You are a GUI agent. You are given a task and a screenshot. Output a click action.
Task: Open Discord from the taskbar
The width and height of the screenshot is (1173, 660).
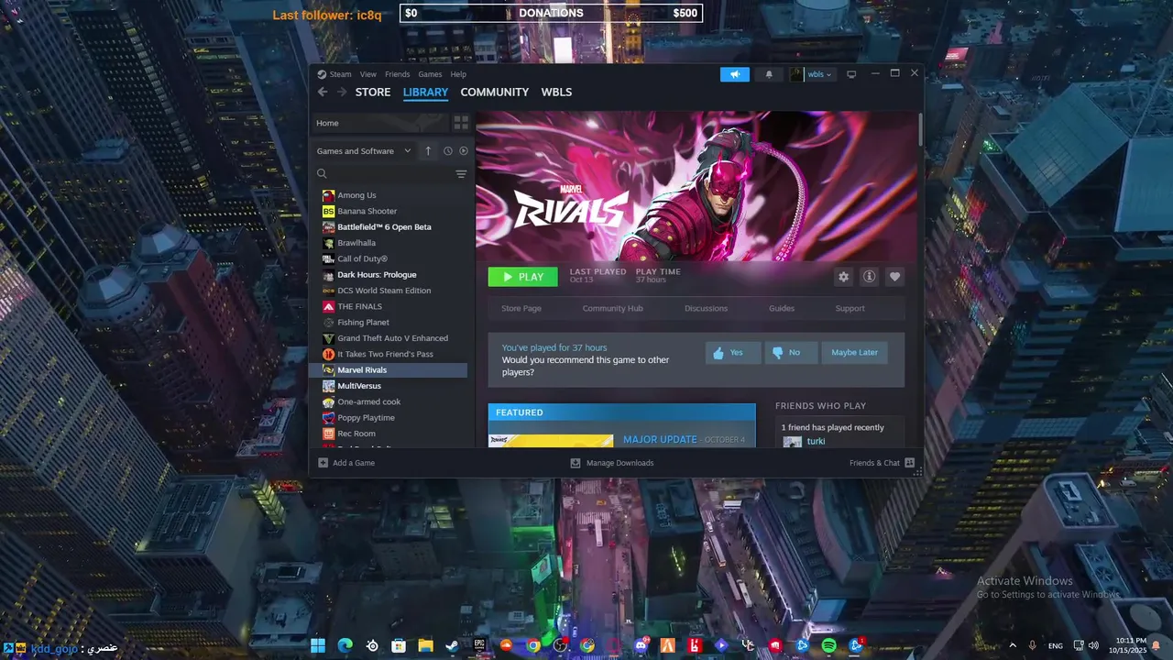coord(641,645)
